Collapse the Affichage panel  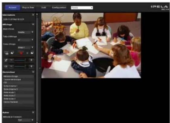click(x=33, y=24)
